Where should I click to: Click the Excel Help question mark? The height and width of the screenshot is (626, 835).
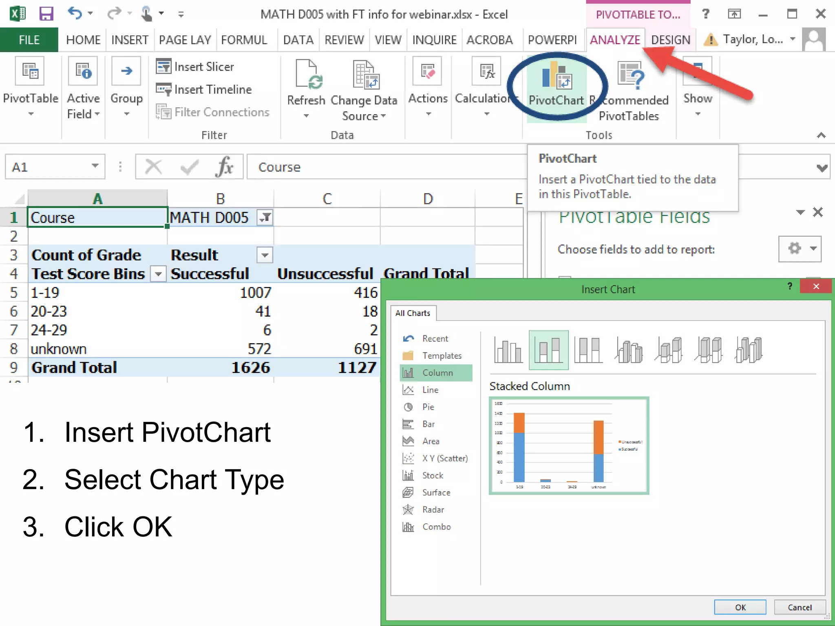[706, 14]
